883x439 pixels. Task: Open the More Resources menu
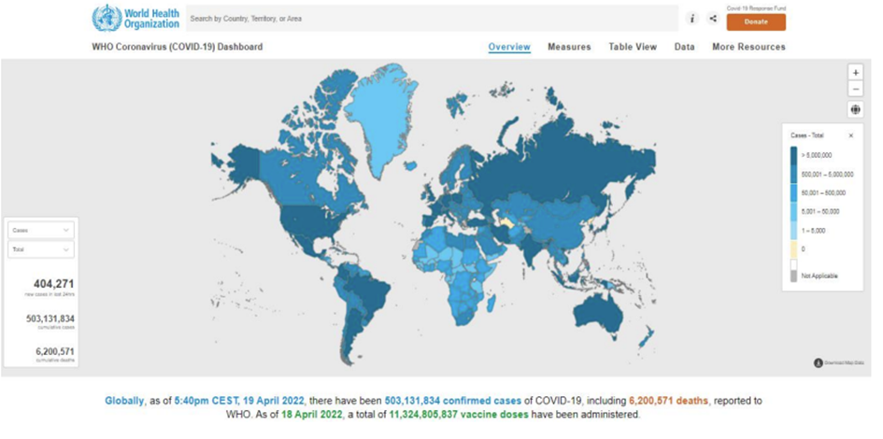(x=748, y=48)
